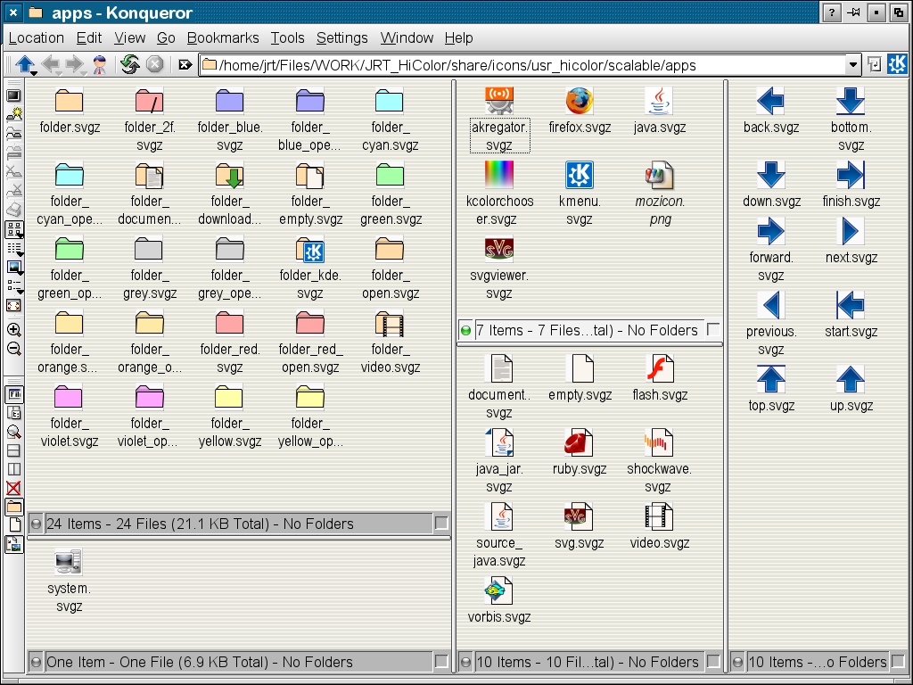Screen dimensions: 913x685
Task: Select the back.svgz arrow icon
Action: click(770, 101)
